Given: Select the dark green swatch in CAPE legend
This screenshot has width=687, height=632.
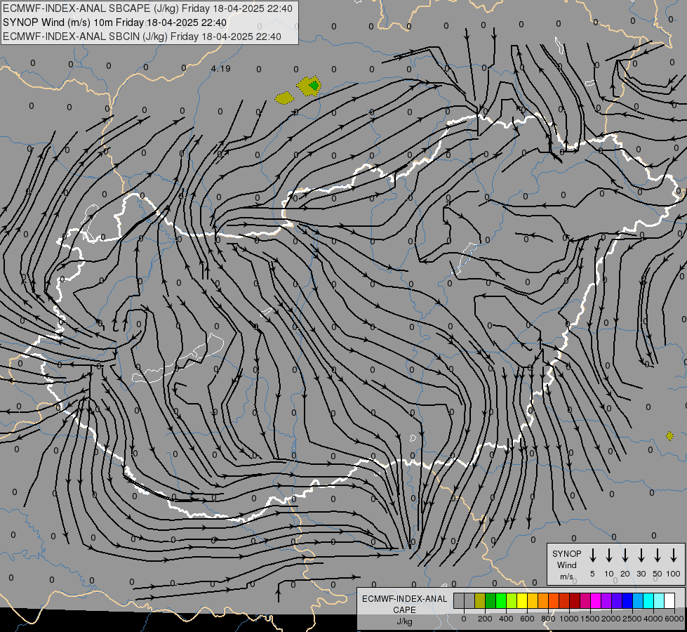Looking at the screenshot, I should pos(491,601).
